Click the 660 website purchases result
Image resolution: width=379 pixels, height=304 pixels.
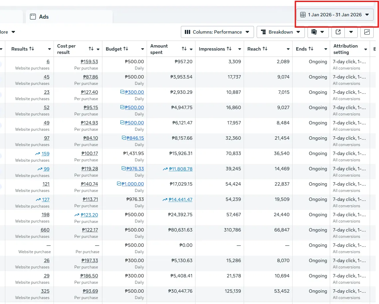(x=45, y=230)
